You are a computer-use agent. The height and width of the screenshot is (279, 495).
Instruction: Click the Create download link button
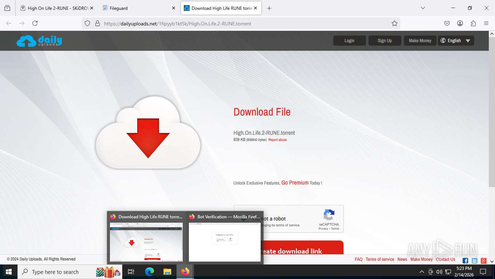pyautogui.click(x=303, y=248)
